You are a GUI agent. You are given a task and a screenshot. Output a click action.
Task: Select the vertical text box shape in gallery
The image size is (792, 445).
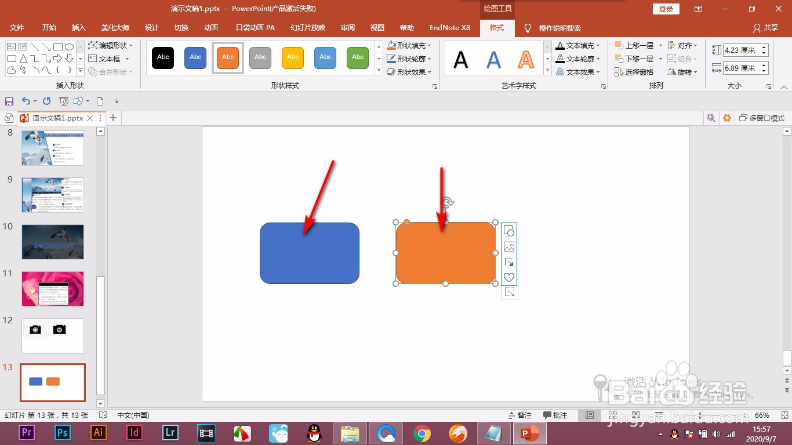click(x=23, y=47)
